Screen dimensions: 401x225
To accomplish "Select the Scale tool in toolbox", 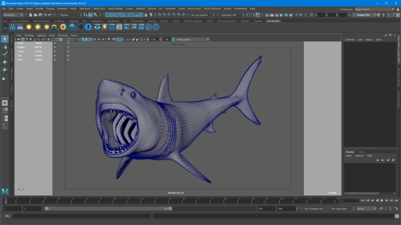I will click(5, 78).
